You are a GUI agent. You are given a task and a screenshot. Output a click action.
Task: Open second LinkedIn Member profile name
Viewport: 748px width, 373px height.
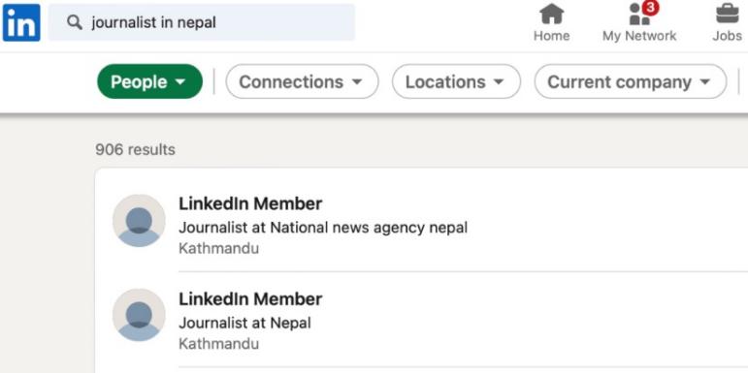click(250, 299)
